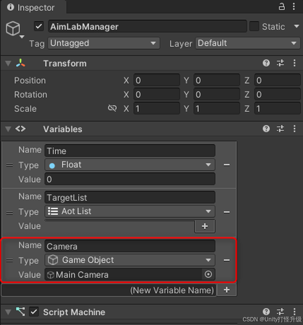The width and height of the screenshot is (303, 325).
Task: Remove the TargetList variable with minus button
Action: pos(227,212)
